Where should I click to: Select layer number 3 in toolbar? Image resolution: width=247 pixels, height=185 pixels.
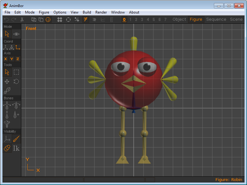coord(142,19)
